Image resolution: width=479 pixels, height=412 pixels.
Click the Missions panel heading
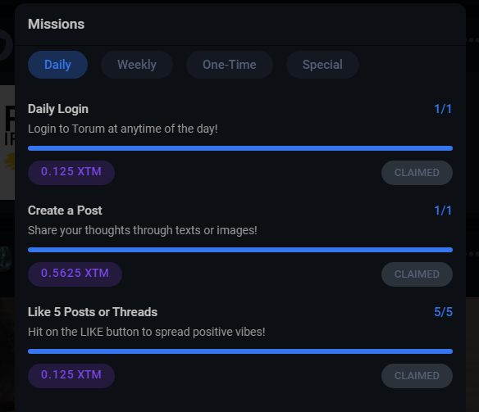coord(57,24)
